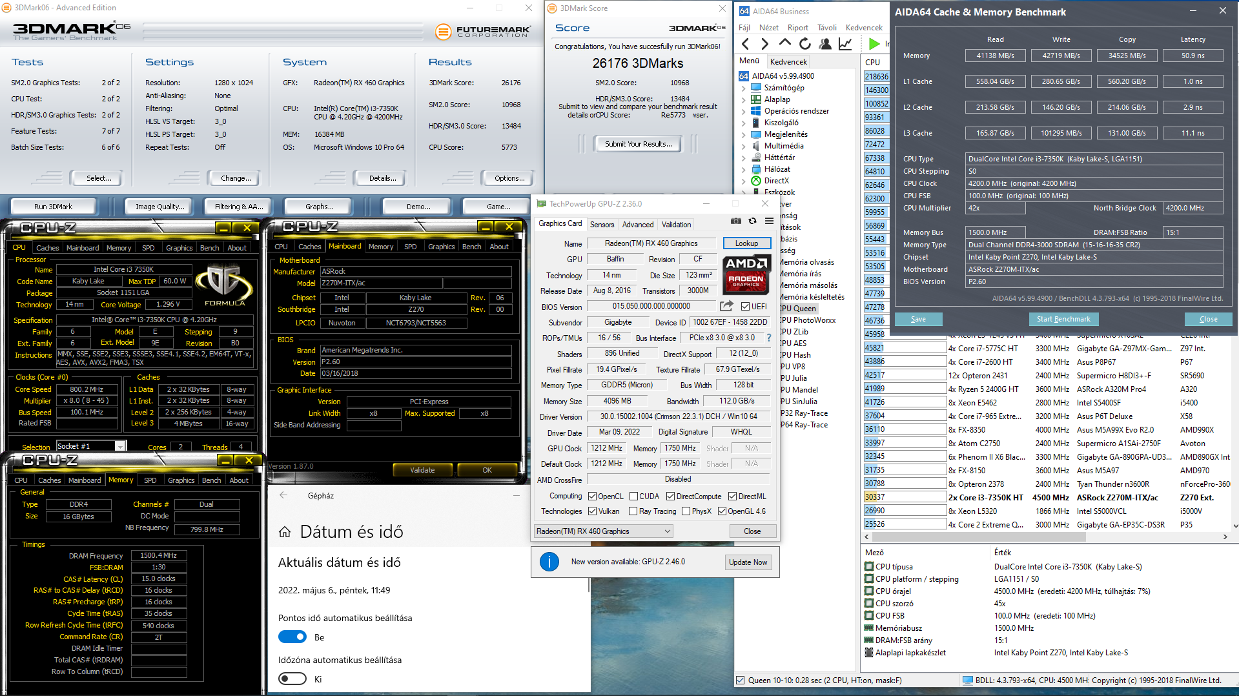Enable automatic time zone toggle

point(292,679)
